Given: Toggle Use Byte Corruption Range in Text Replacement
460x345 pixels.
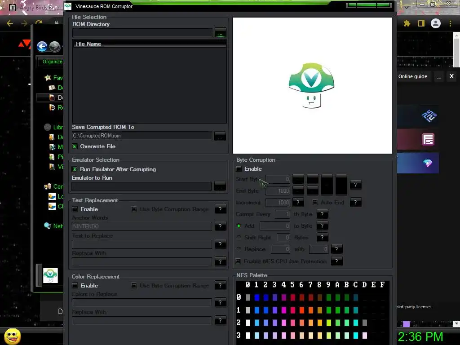Looking at the screenshot, I should (134, 209).
